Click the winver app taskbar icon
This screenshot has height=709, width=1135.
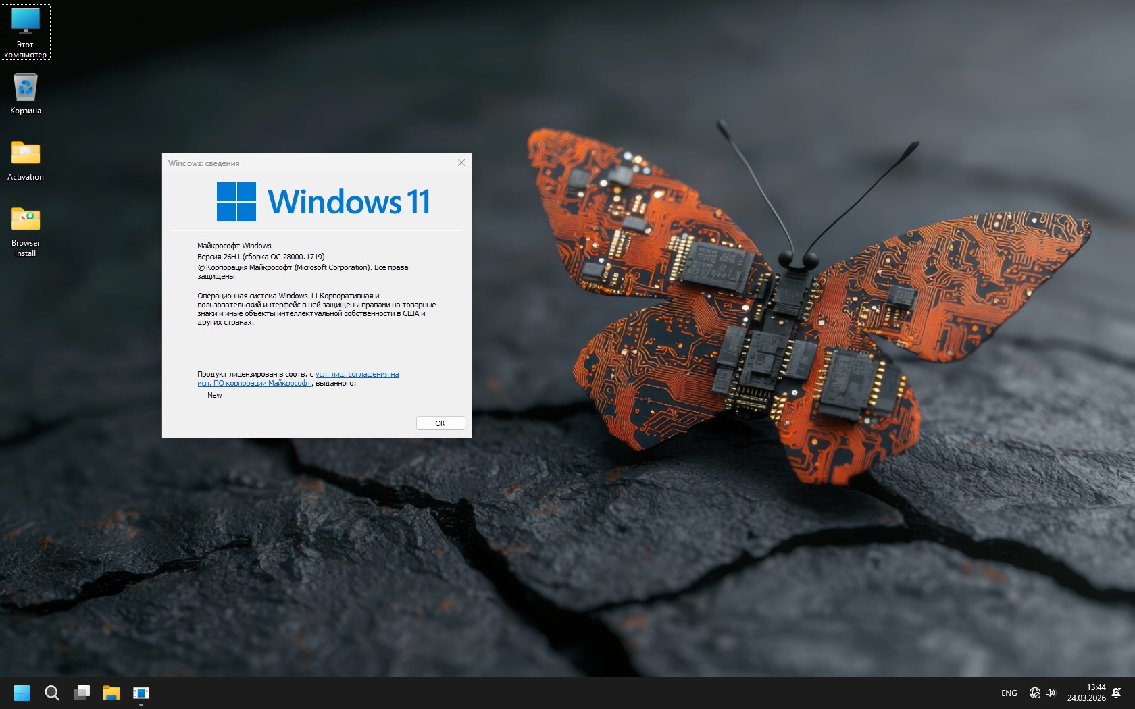(141, 693)
